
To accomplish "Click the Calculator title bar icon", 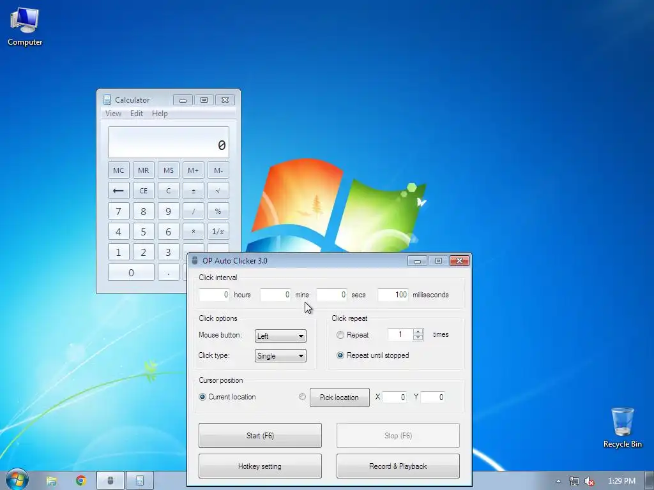I will click(107, 100).
